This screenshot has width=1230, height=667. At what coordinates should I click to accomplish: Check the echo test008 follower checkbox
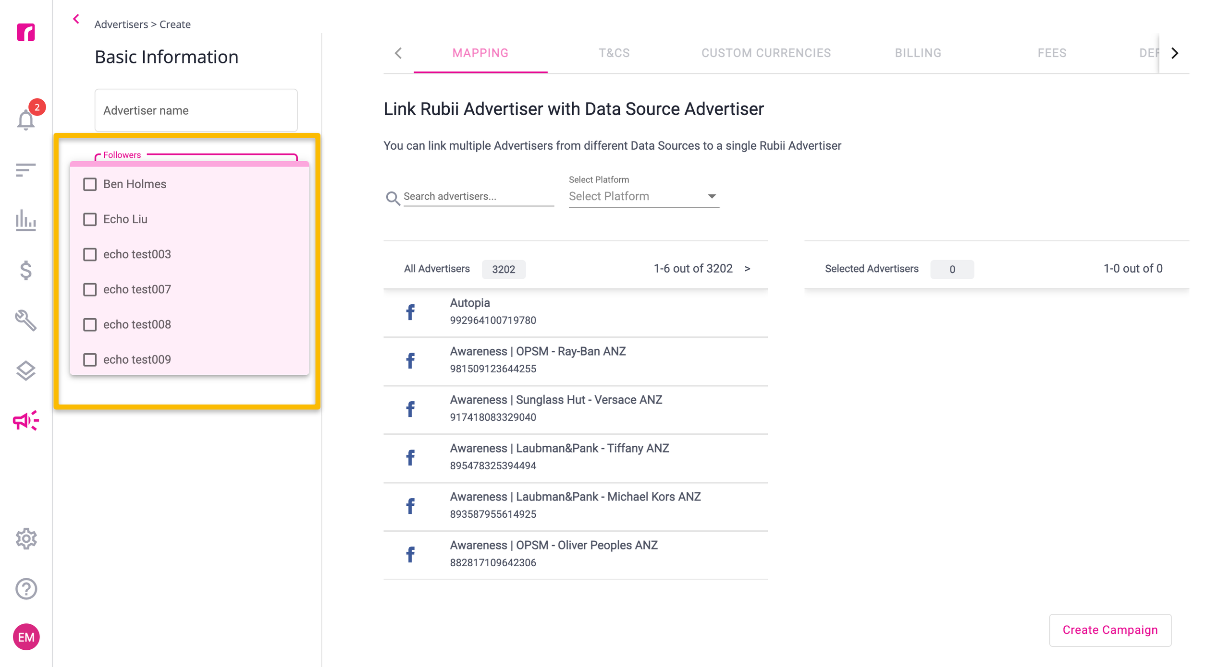point(90,325)
